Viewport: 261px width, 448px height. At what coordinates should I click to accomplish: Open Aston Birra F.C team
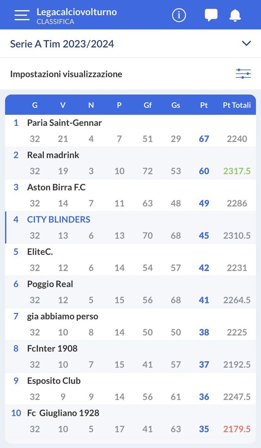click(56, 187)
